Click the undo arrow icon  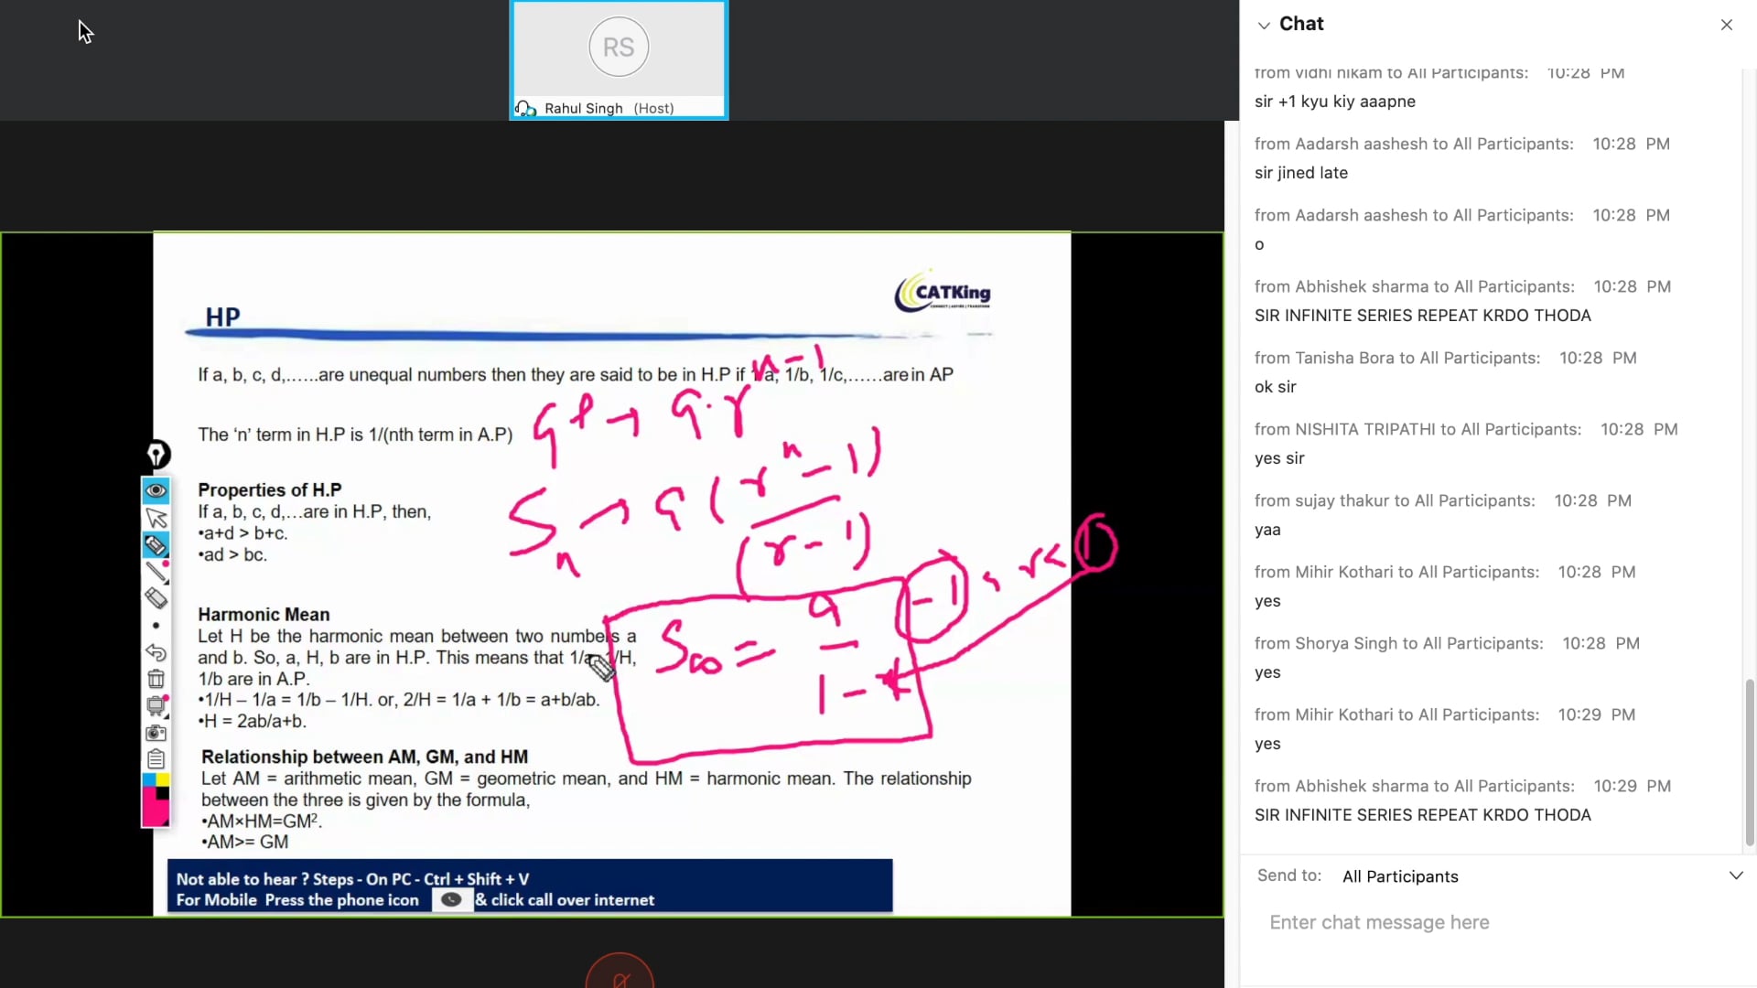[x=156, y=652]
